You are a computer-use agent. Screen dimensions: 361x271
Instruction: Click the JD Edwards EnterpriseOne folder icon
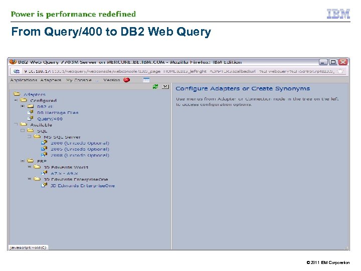coord(37,179)
